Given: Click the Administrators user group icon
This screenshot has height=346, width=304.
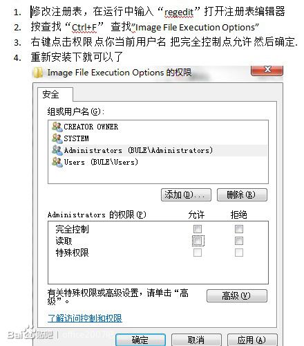Looking at the screenshot, I should point(57,150).
